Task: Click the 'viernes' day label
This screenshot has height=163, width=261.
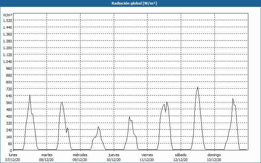Action: pos(147,155)
